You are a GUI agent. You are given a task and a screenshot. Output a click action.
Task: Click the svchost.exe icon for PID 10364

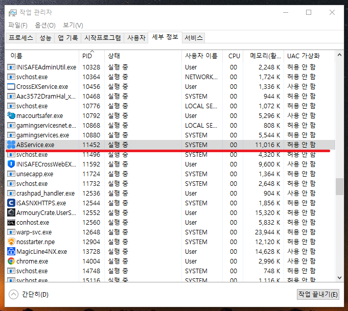(11, 77)
